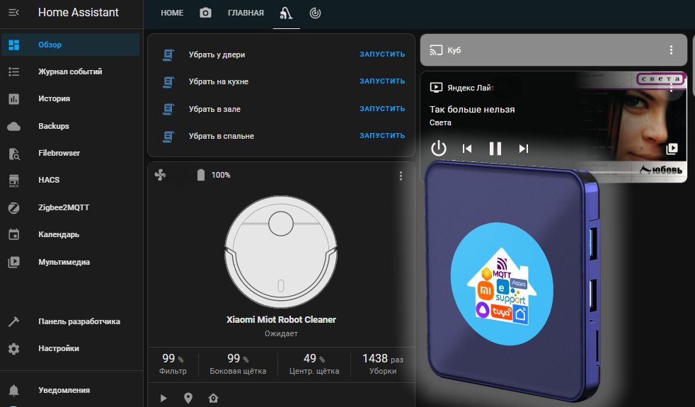Image resolution: width=695 pixels, height=407 pixels.
Task: Skip to the next track
Action: [524, 149]
